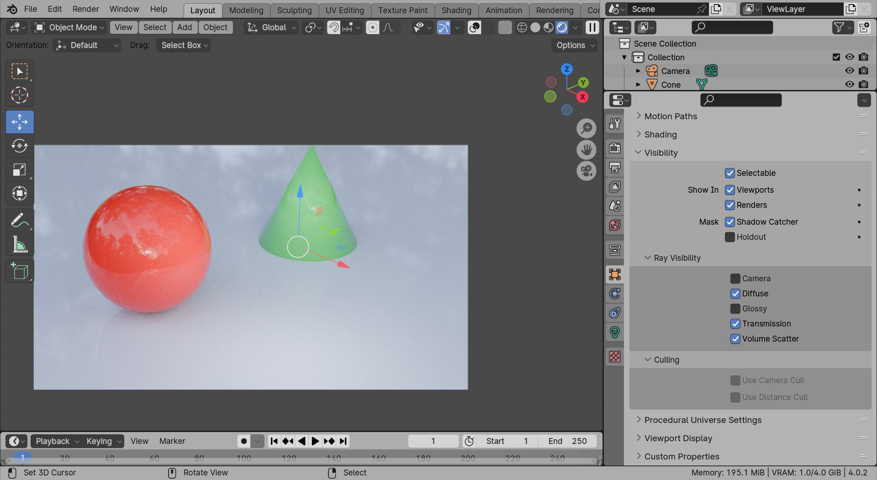The image size is (877, 480).
Task: Pick the Scale tool
Action: [x=20, y=169]
